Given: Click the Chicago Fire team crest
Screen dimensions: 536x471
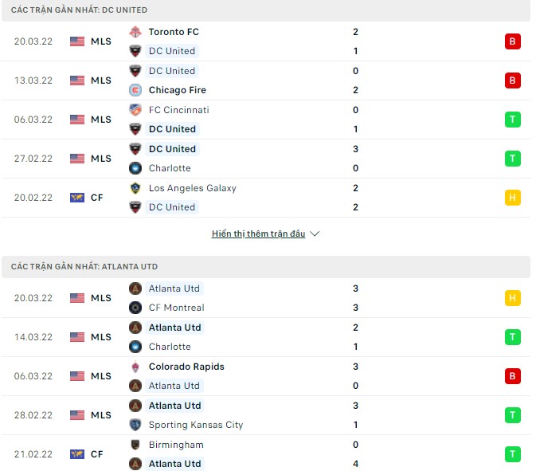Looking at the screenshot, I should 135,90.
